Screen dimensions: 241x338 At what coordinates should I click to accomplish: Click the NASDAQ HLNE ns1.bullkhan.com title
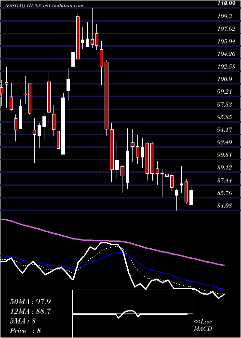coord(44,6)
